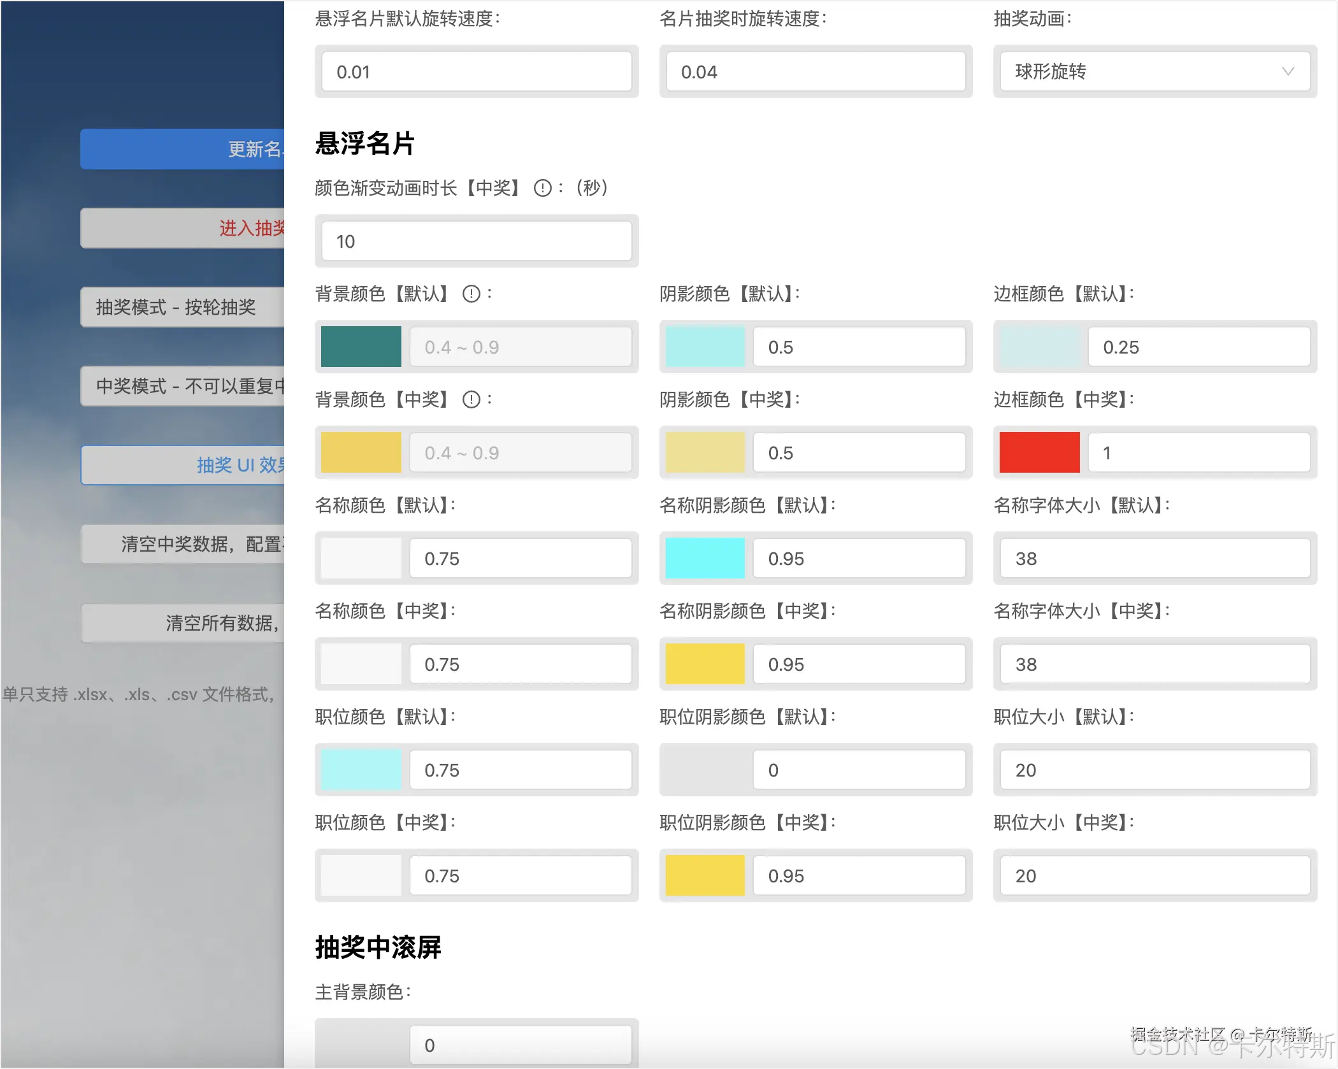The image size is (1338, 1069).
Task: Open the yellow 职位阴影颜色【中奖】 swatch
Action: click(705, 875)
